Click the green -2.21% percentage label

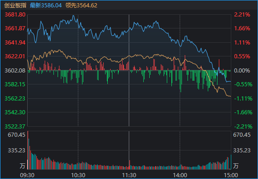tap(243, 127)
